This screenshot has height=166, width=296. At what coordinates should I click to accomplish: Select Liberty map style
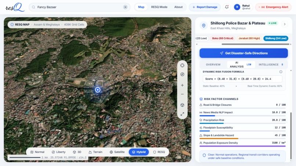click(x=58, y=152)
